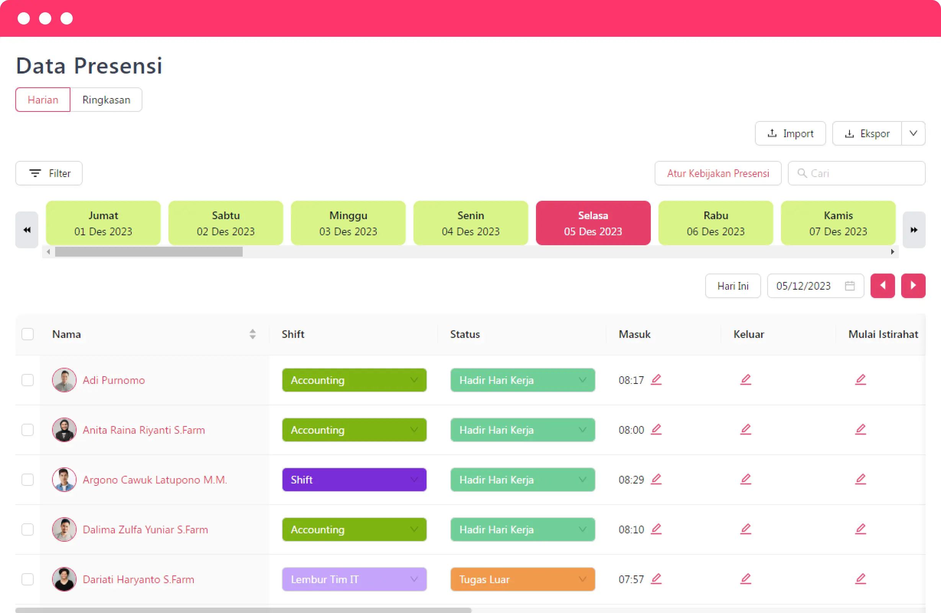Go to next day with red right arrow
Screen dimensions: 941x613
913,286
